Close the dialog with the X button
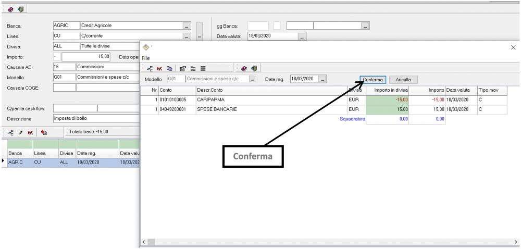 513,47
